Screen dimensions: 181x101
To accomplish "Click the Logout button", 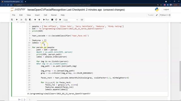I will tap(166, 10).
